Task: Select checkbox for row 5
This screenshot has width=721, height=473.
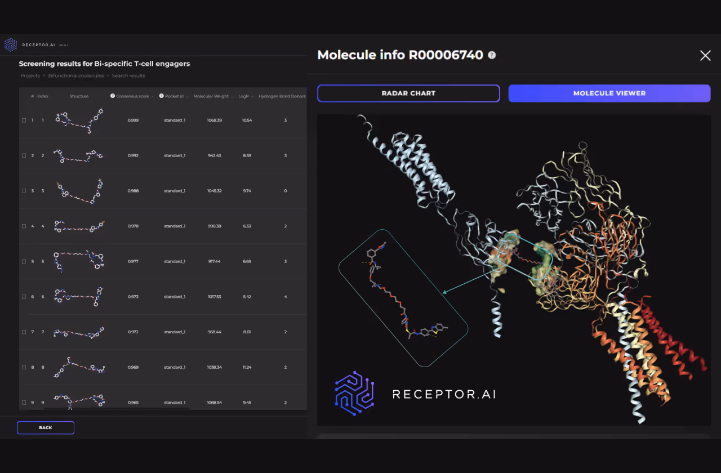Action: [24, 261]
